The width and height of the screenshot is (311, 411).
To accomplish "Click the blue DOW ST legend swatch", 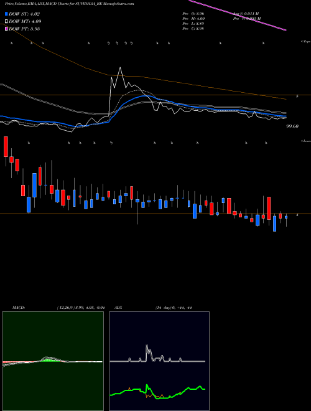I will [7, 14].
